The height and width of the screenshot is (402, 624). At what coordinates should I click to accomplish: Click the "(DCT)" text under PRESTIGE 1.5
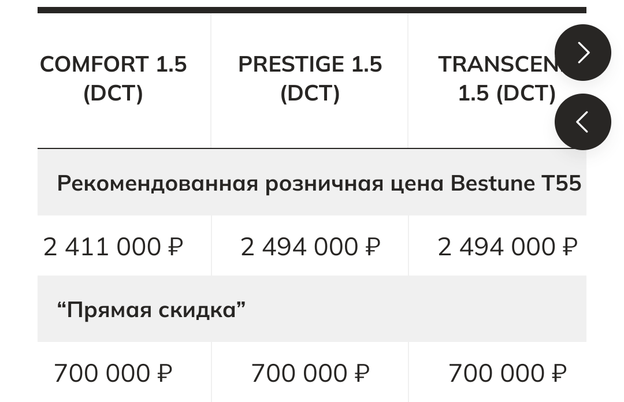point(310,93)
